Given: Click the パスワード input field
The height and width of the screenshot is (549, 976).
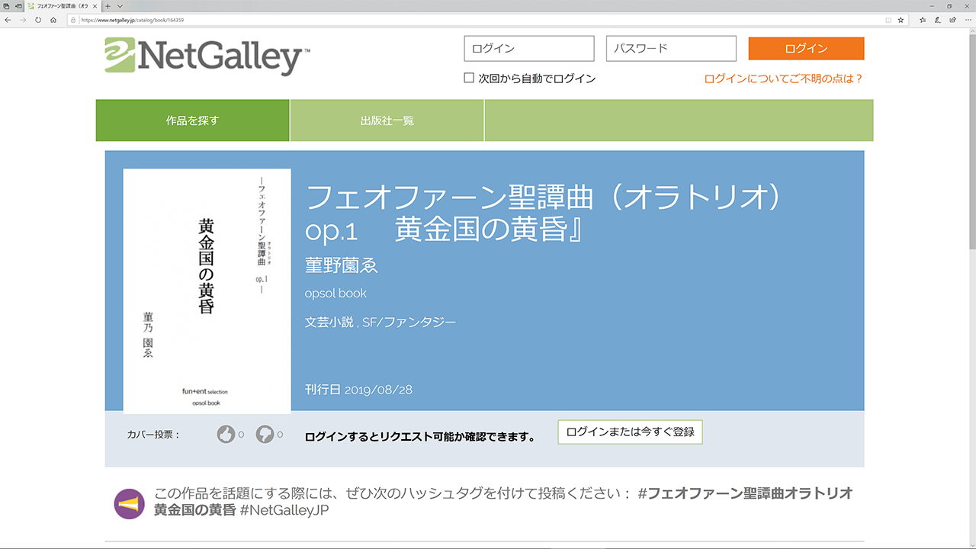Looking at the screenshot, I should pos(671,48).
